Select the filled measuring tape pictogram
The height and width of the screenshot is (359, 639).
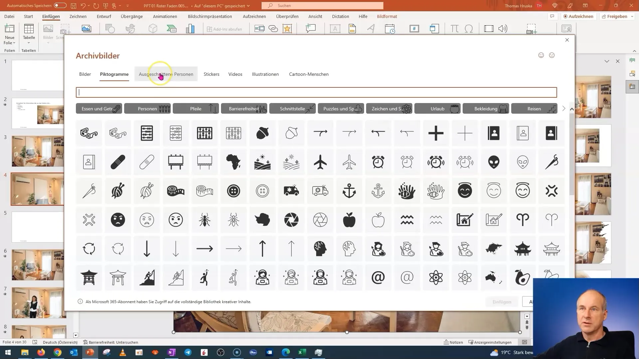coord(176,191)
